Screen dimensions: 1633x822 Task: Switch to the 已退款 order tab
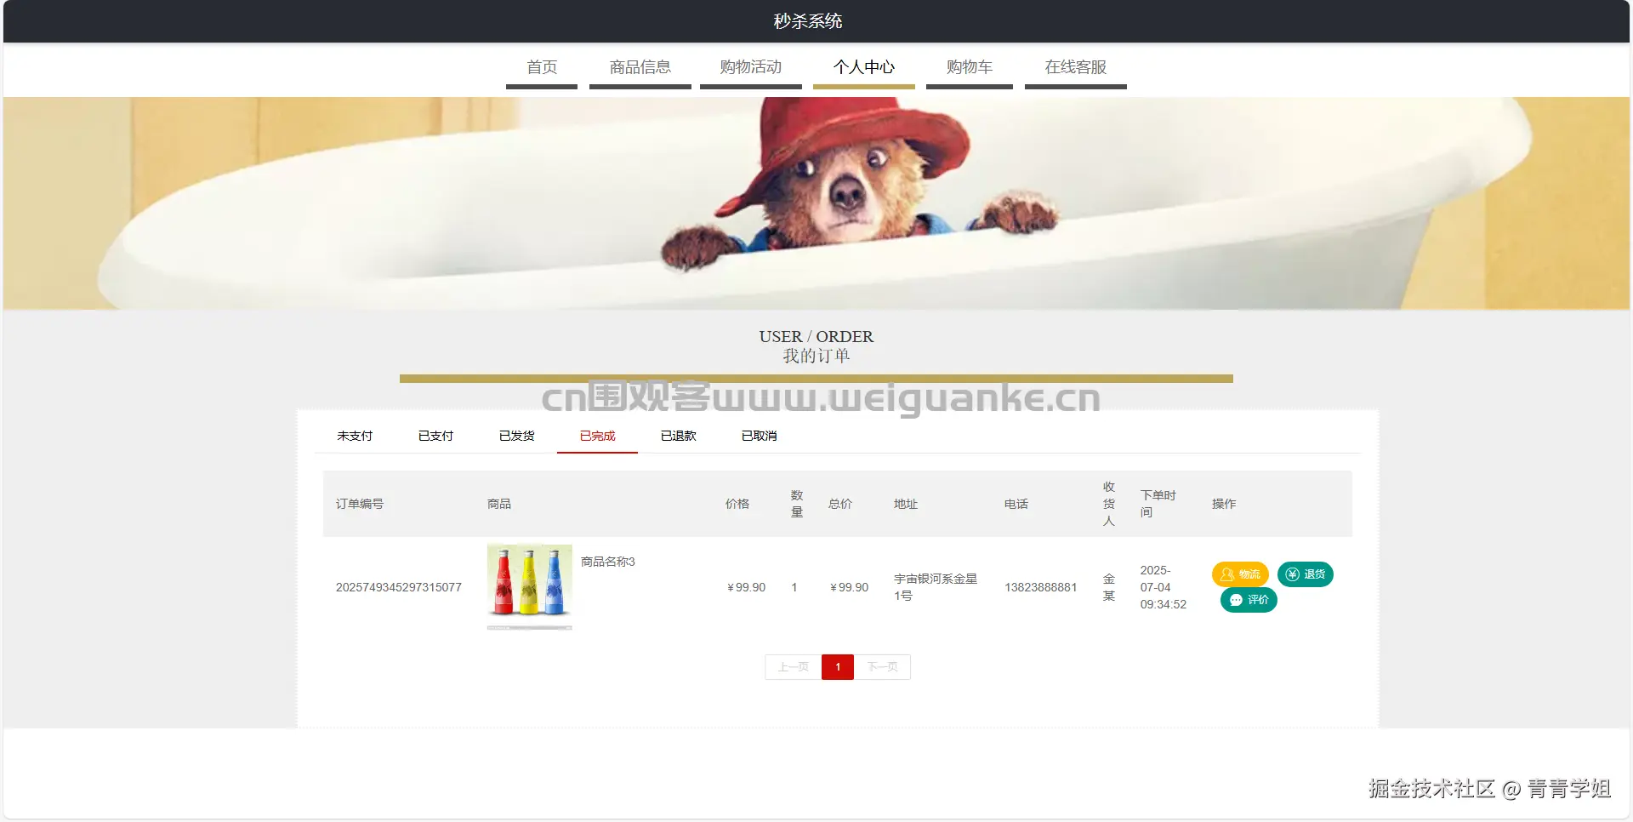[677, 436]
